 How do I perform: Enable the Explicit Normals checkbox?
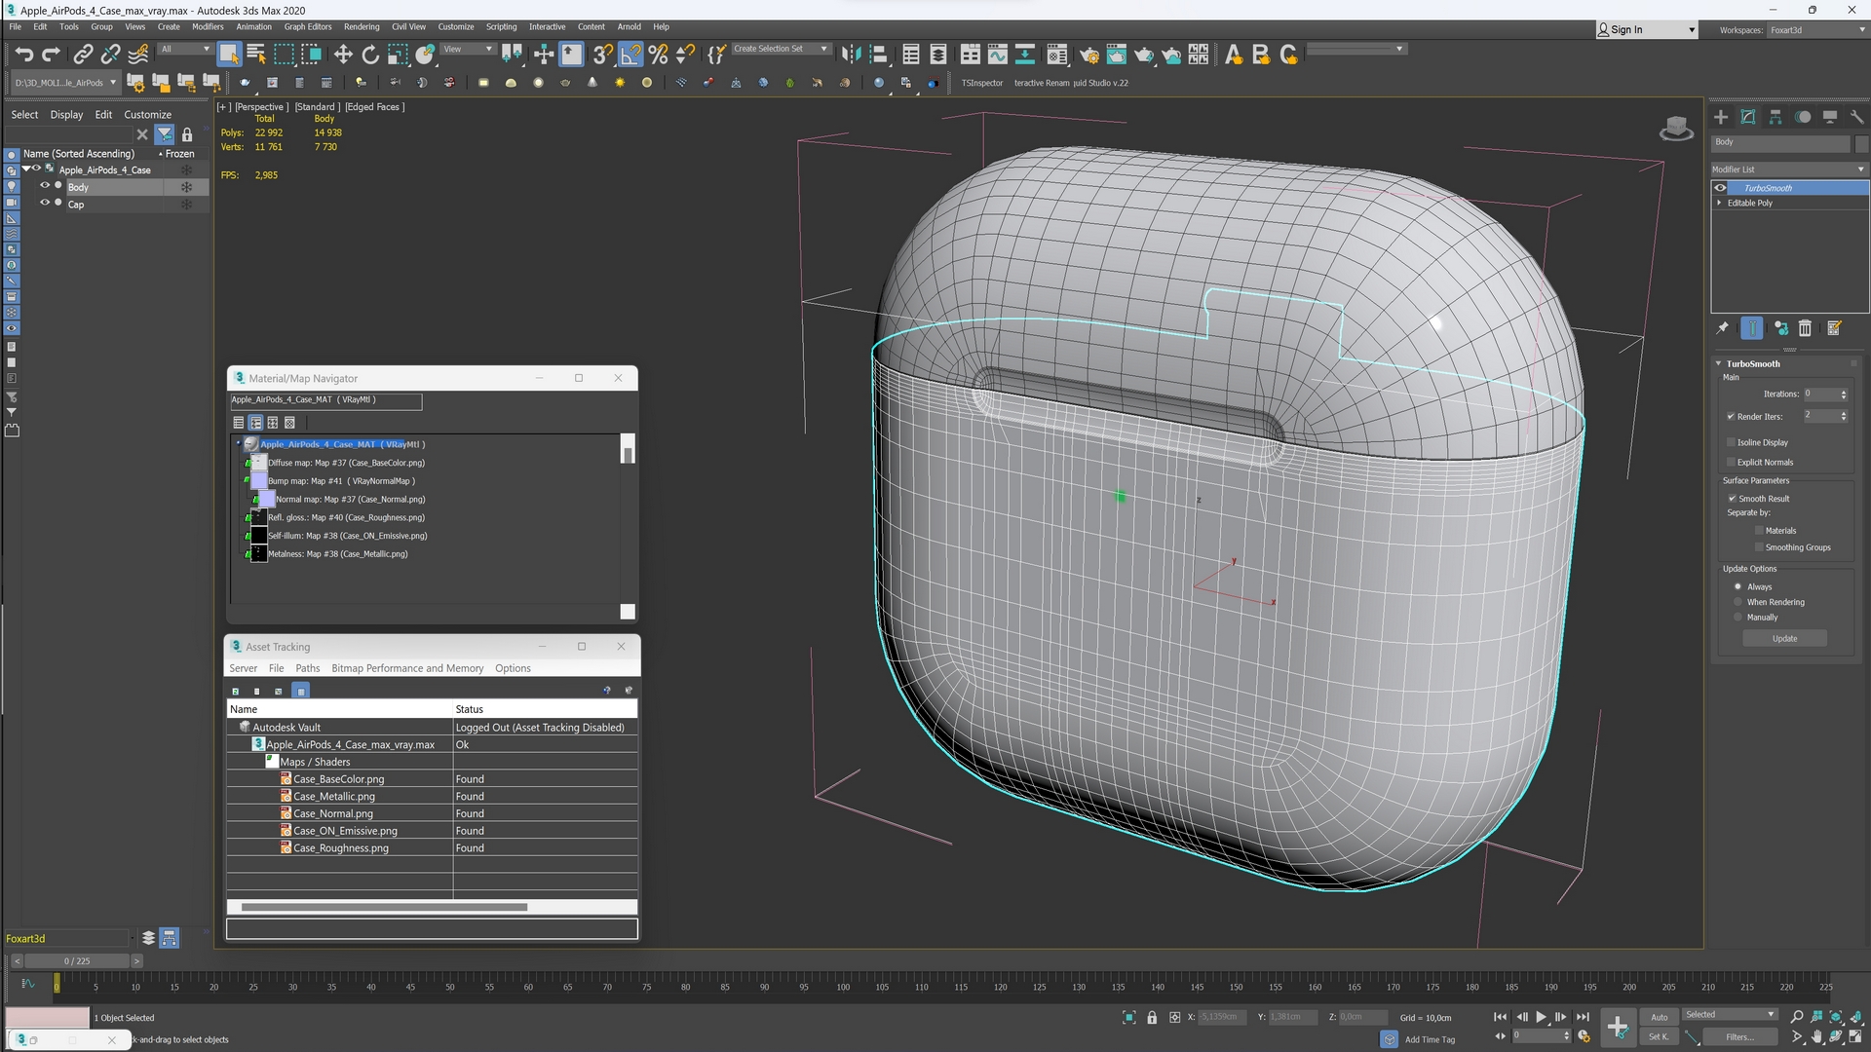tap(1731, 463)
